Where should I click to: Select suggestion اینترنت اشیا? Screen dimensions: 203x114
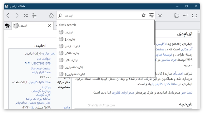[106, 60]
